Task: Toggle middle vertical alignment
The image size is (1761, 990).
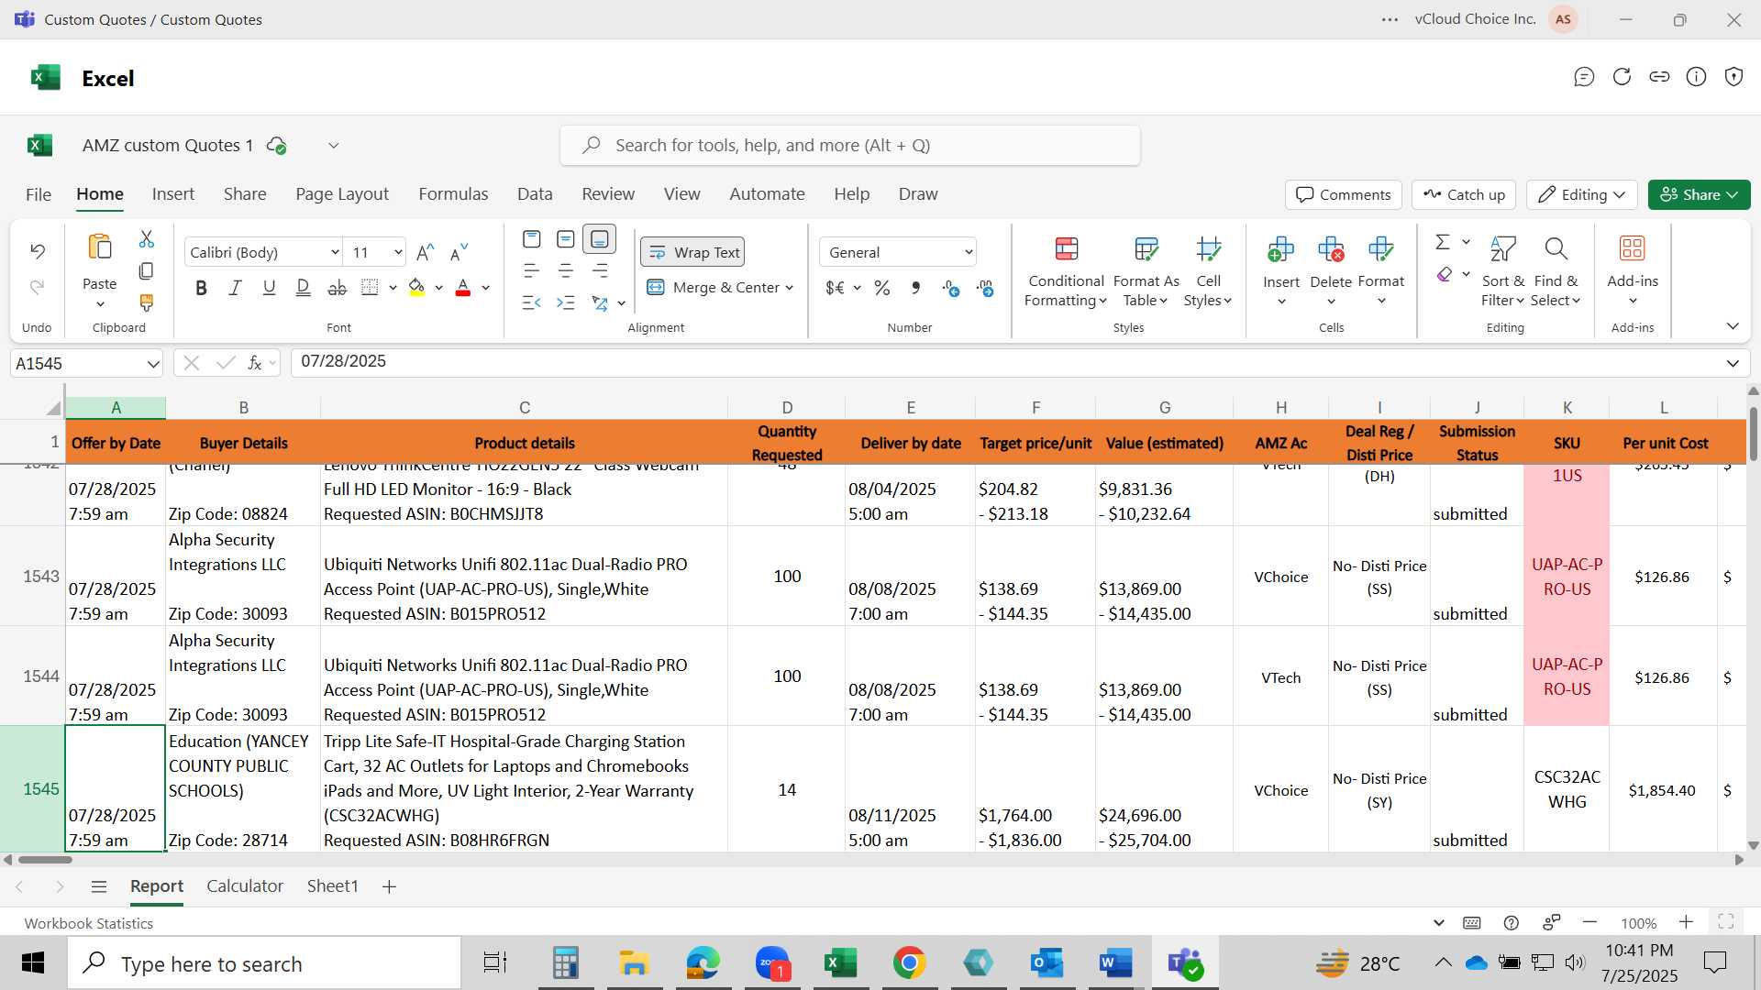Action: coord(566,239)
